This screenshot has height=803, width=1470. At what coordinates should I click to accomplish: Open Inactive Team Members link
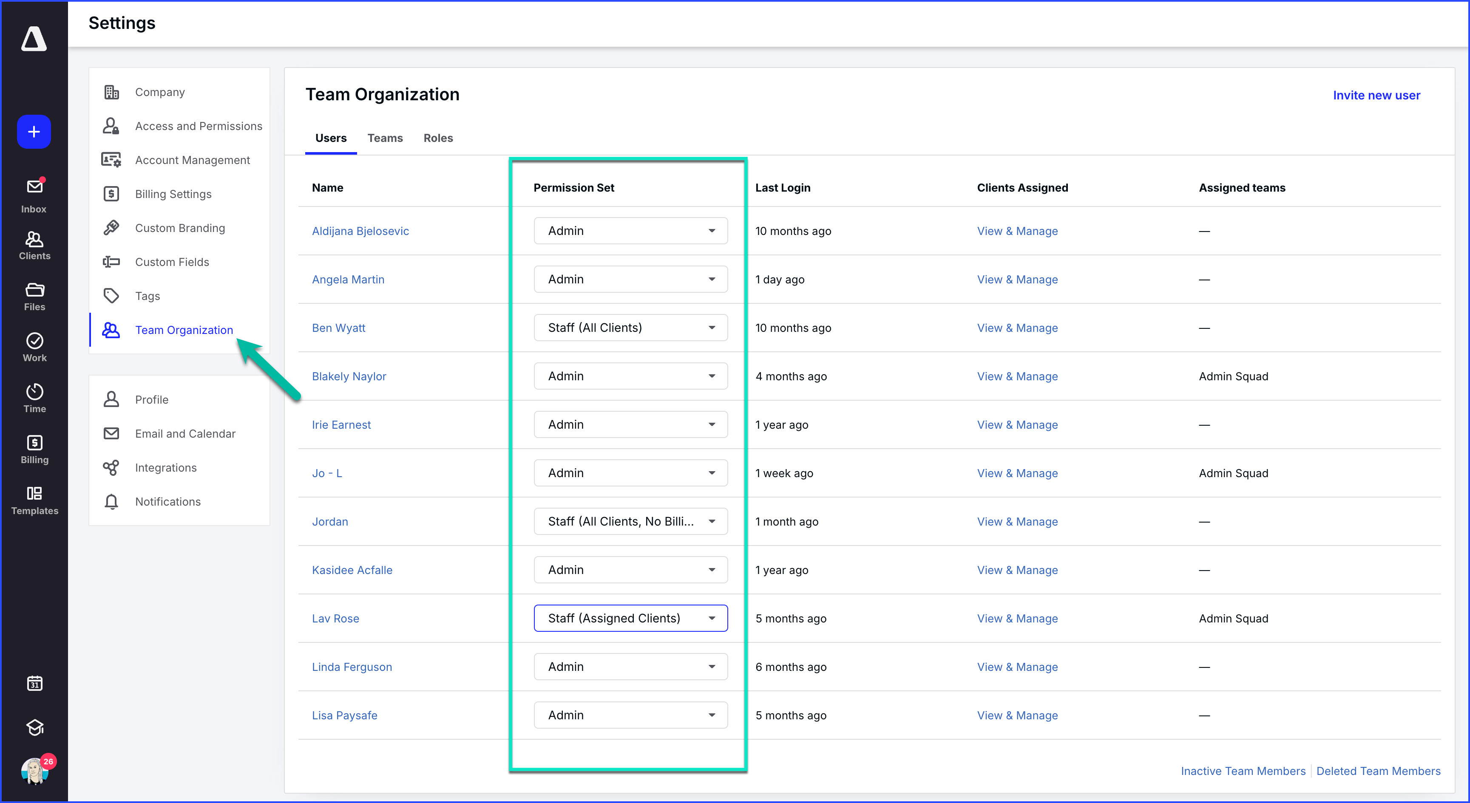(x=1242, y=771)
